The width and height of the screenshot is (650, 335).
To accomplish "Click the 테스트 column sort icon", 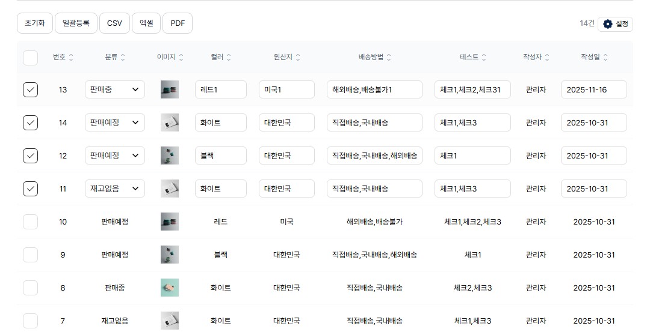I will [484, 57].
